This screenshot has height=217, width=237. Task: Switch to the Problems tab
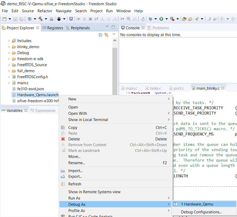click(x=158, y=28)
